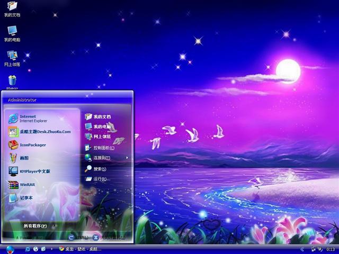Screen dimensions: 339x254
Task: Open 记事本 (Notepad) from the Start menu
Action: 26,198
